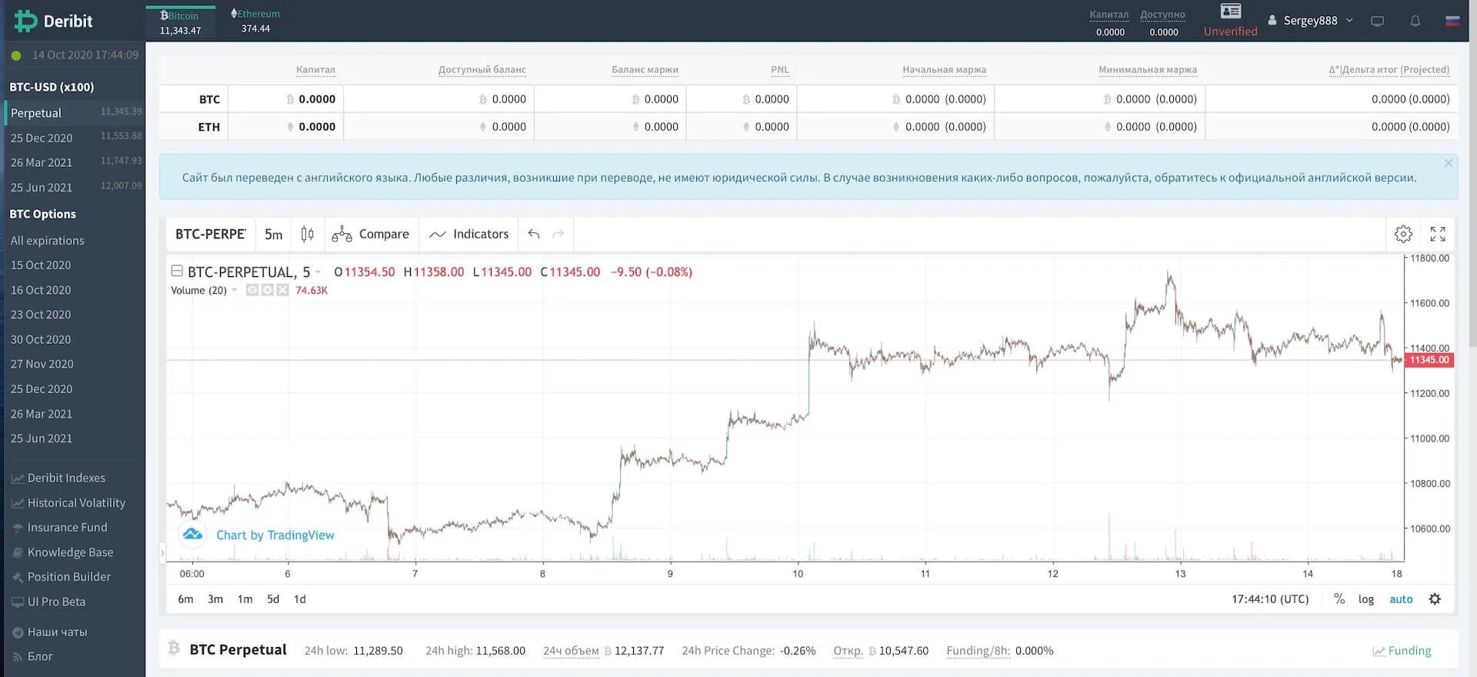The width and height of the screenshot is (1477, 677).
Task: Toggle auto scale mode
Action: [x=1401, y=599]
